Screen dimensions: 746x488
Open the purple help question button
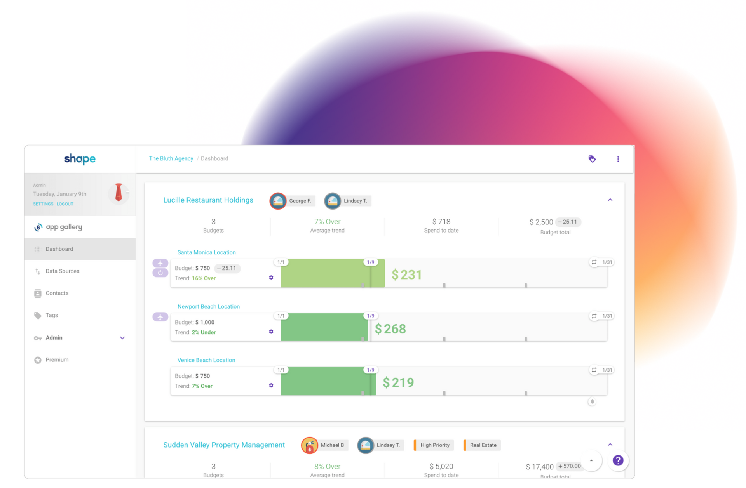[x=618, y=460]
